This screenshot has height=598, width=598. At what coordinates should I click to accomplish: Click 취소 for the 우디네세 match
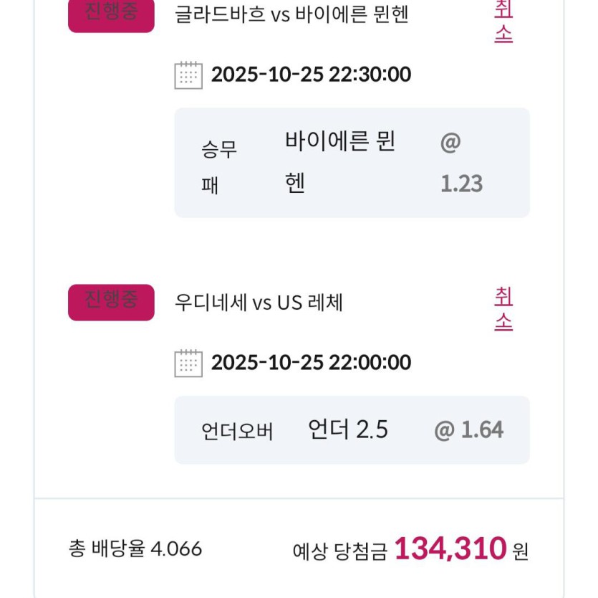click(503, 308)
